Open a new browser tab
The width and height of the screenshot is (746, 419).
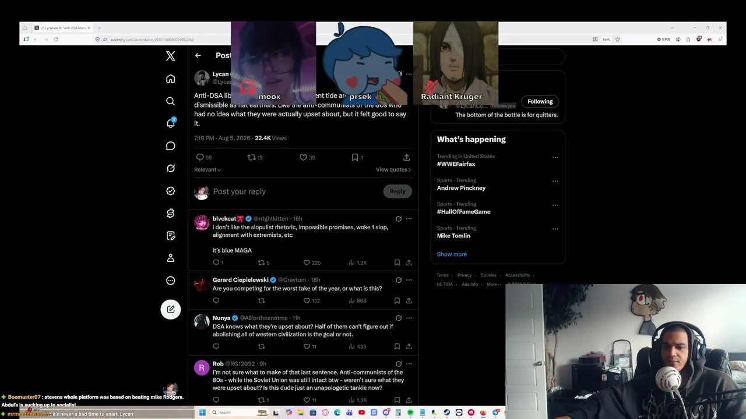coord(99,28)
